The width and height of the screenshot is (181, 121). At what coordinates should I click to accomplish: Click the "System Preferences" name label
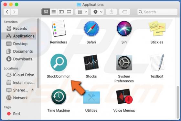(124, 79)
